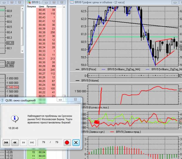The image size is (182, 159).
Task: Click the blue info speech-bubble icon
Action: [15, 119]
